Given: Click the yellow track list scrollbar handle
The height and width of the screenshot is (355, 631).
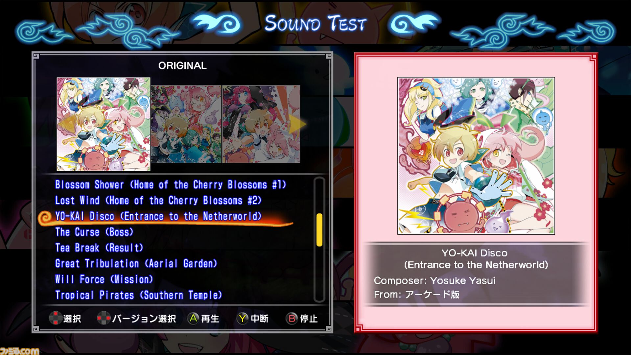Looking at the screenshot, I should point(319,230).
